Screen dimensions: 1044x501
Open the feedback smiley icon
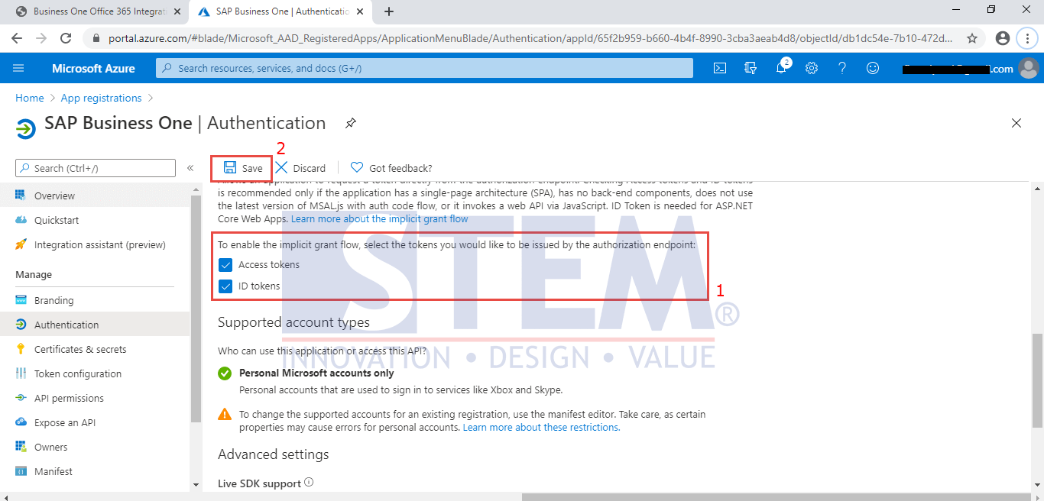[873, 68]
